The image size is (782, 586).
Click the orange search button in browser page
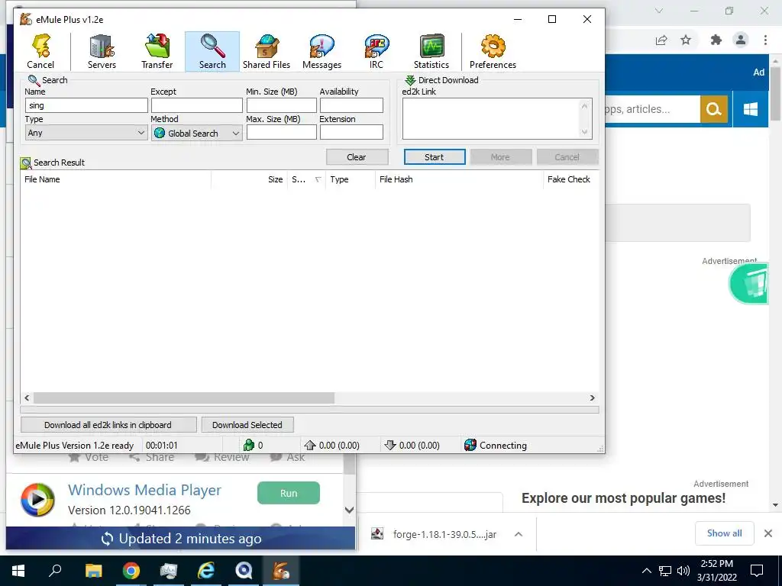(714, 108)
